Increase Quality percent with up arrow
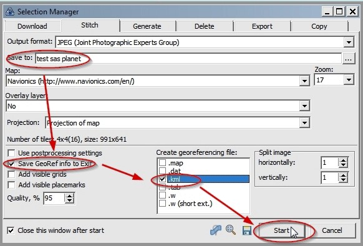The width and height of the screenshot is (363, 246). [69, 195]
